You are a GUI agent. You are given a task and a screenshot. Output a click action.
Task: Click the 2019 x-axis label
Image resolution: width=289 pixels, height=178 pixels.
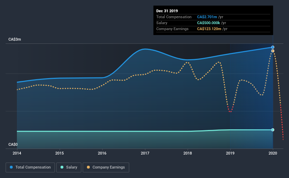click(230, 153)
